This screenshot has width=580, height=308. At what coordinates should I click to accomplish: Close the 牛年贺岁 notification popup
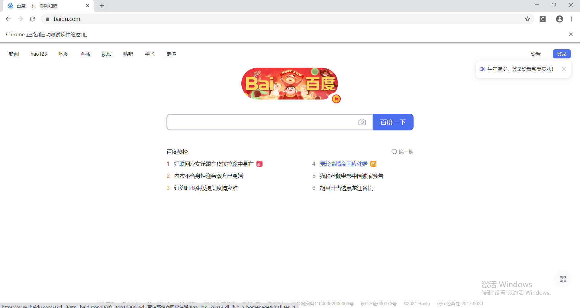[x=564, y=69]
